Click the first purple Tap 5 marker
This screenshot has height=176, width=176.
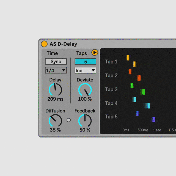pos(137,114)
